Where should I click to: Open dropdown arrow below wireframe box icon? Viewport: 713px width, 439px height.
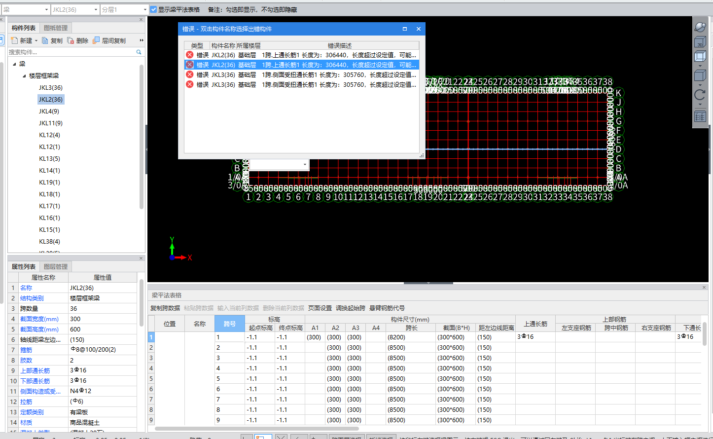700,66
